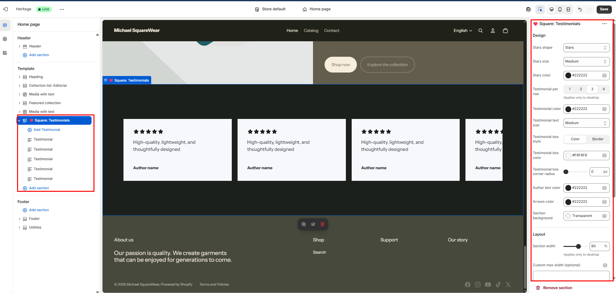Click dynamic source icon for Stars color
Screen dimensions: 616x293
(x=604, y=75)
